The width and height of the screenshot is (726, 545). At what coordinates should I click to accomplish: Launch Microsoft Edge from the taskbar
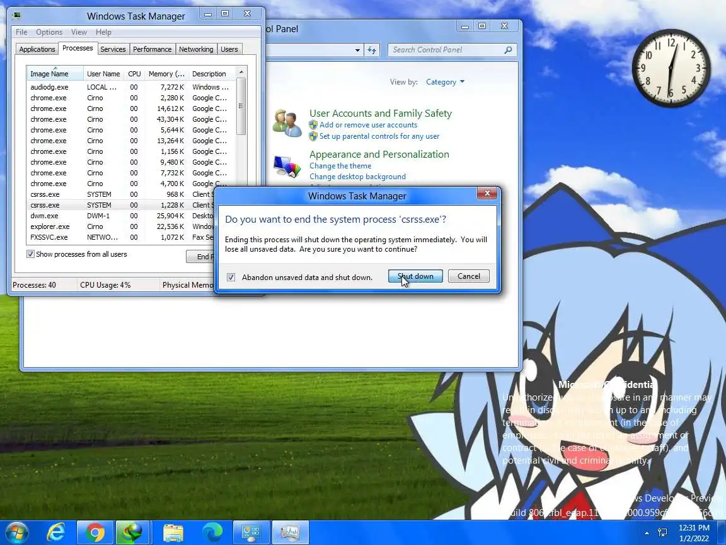212,532
